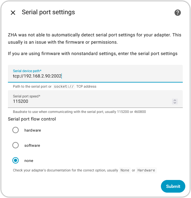Click the none flow control radio button
This screenshot has width=191, height=198.
(x=16, y=160)
